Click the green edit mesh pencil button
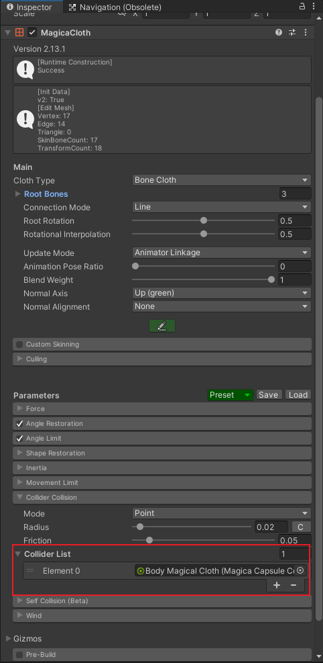Viewport: 323px width, 663px height. pos(162,326)
